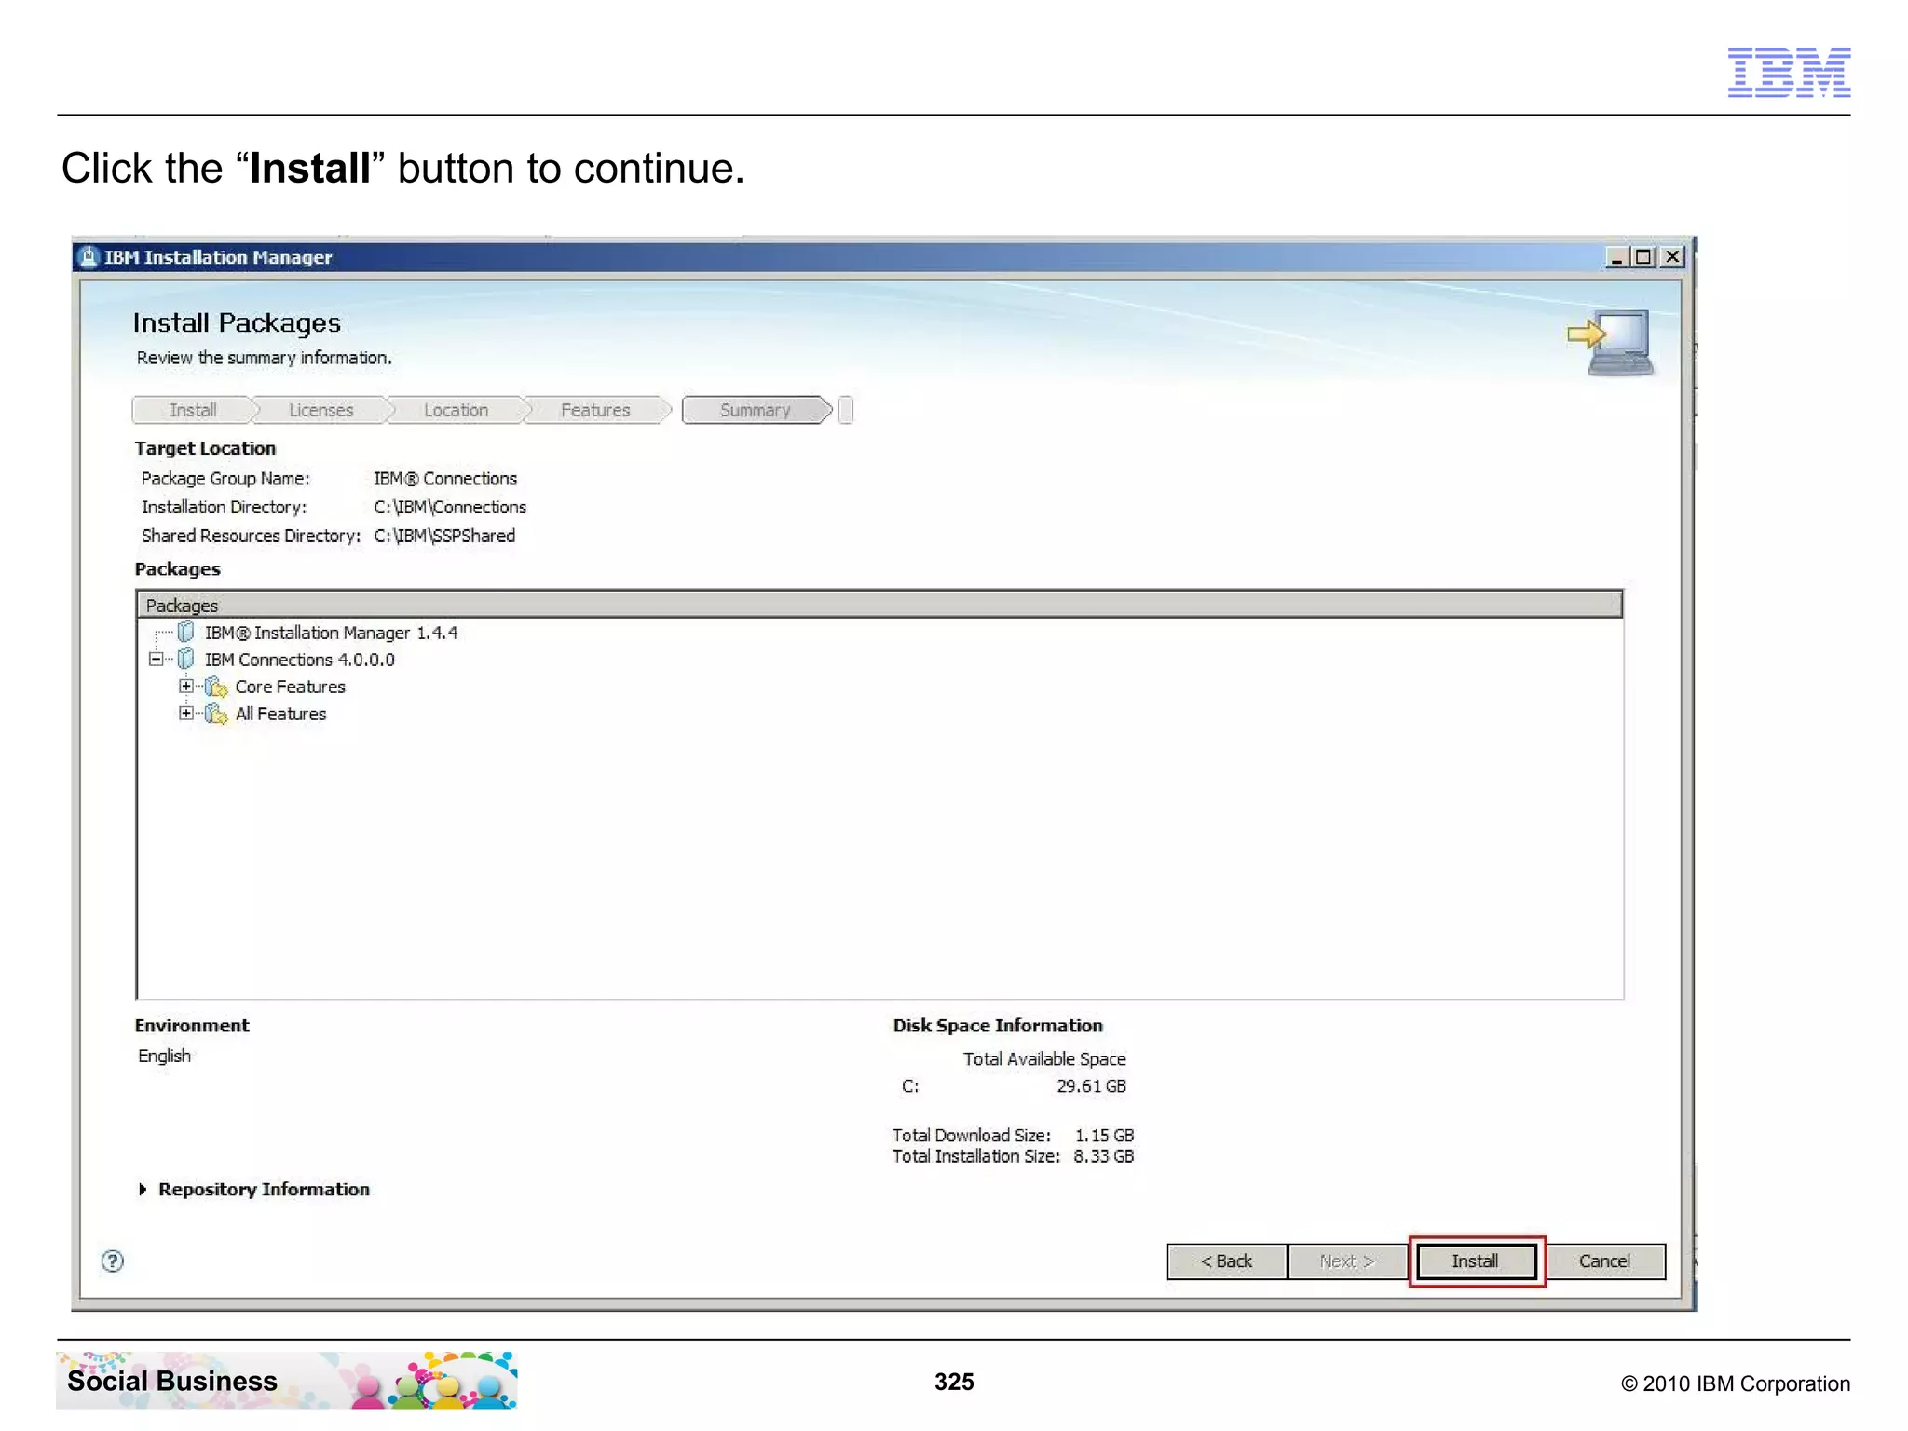
Task: Go to the Features wizard step
Action: (x=595, y=410)
